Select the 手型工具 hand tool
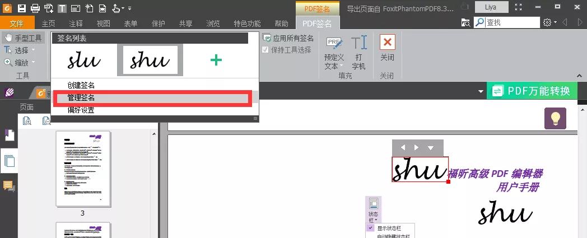587x238 pixels. pyautogui.click(x=23, y=38)
